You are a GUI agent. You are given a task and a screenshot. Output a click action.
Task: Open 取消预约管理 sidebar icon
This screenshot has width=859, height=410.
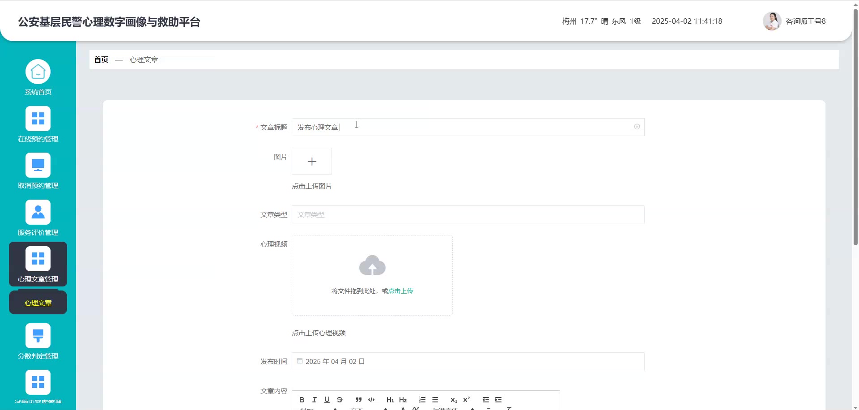click(x=38, y=165)
